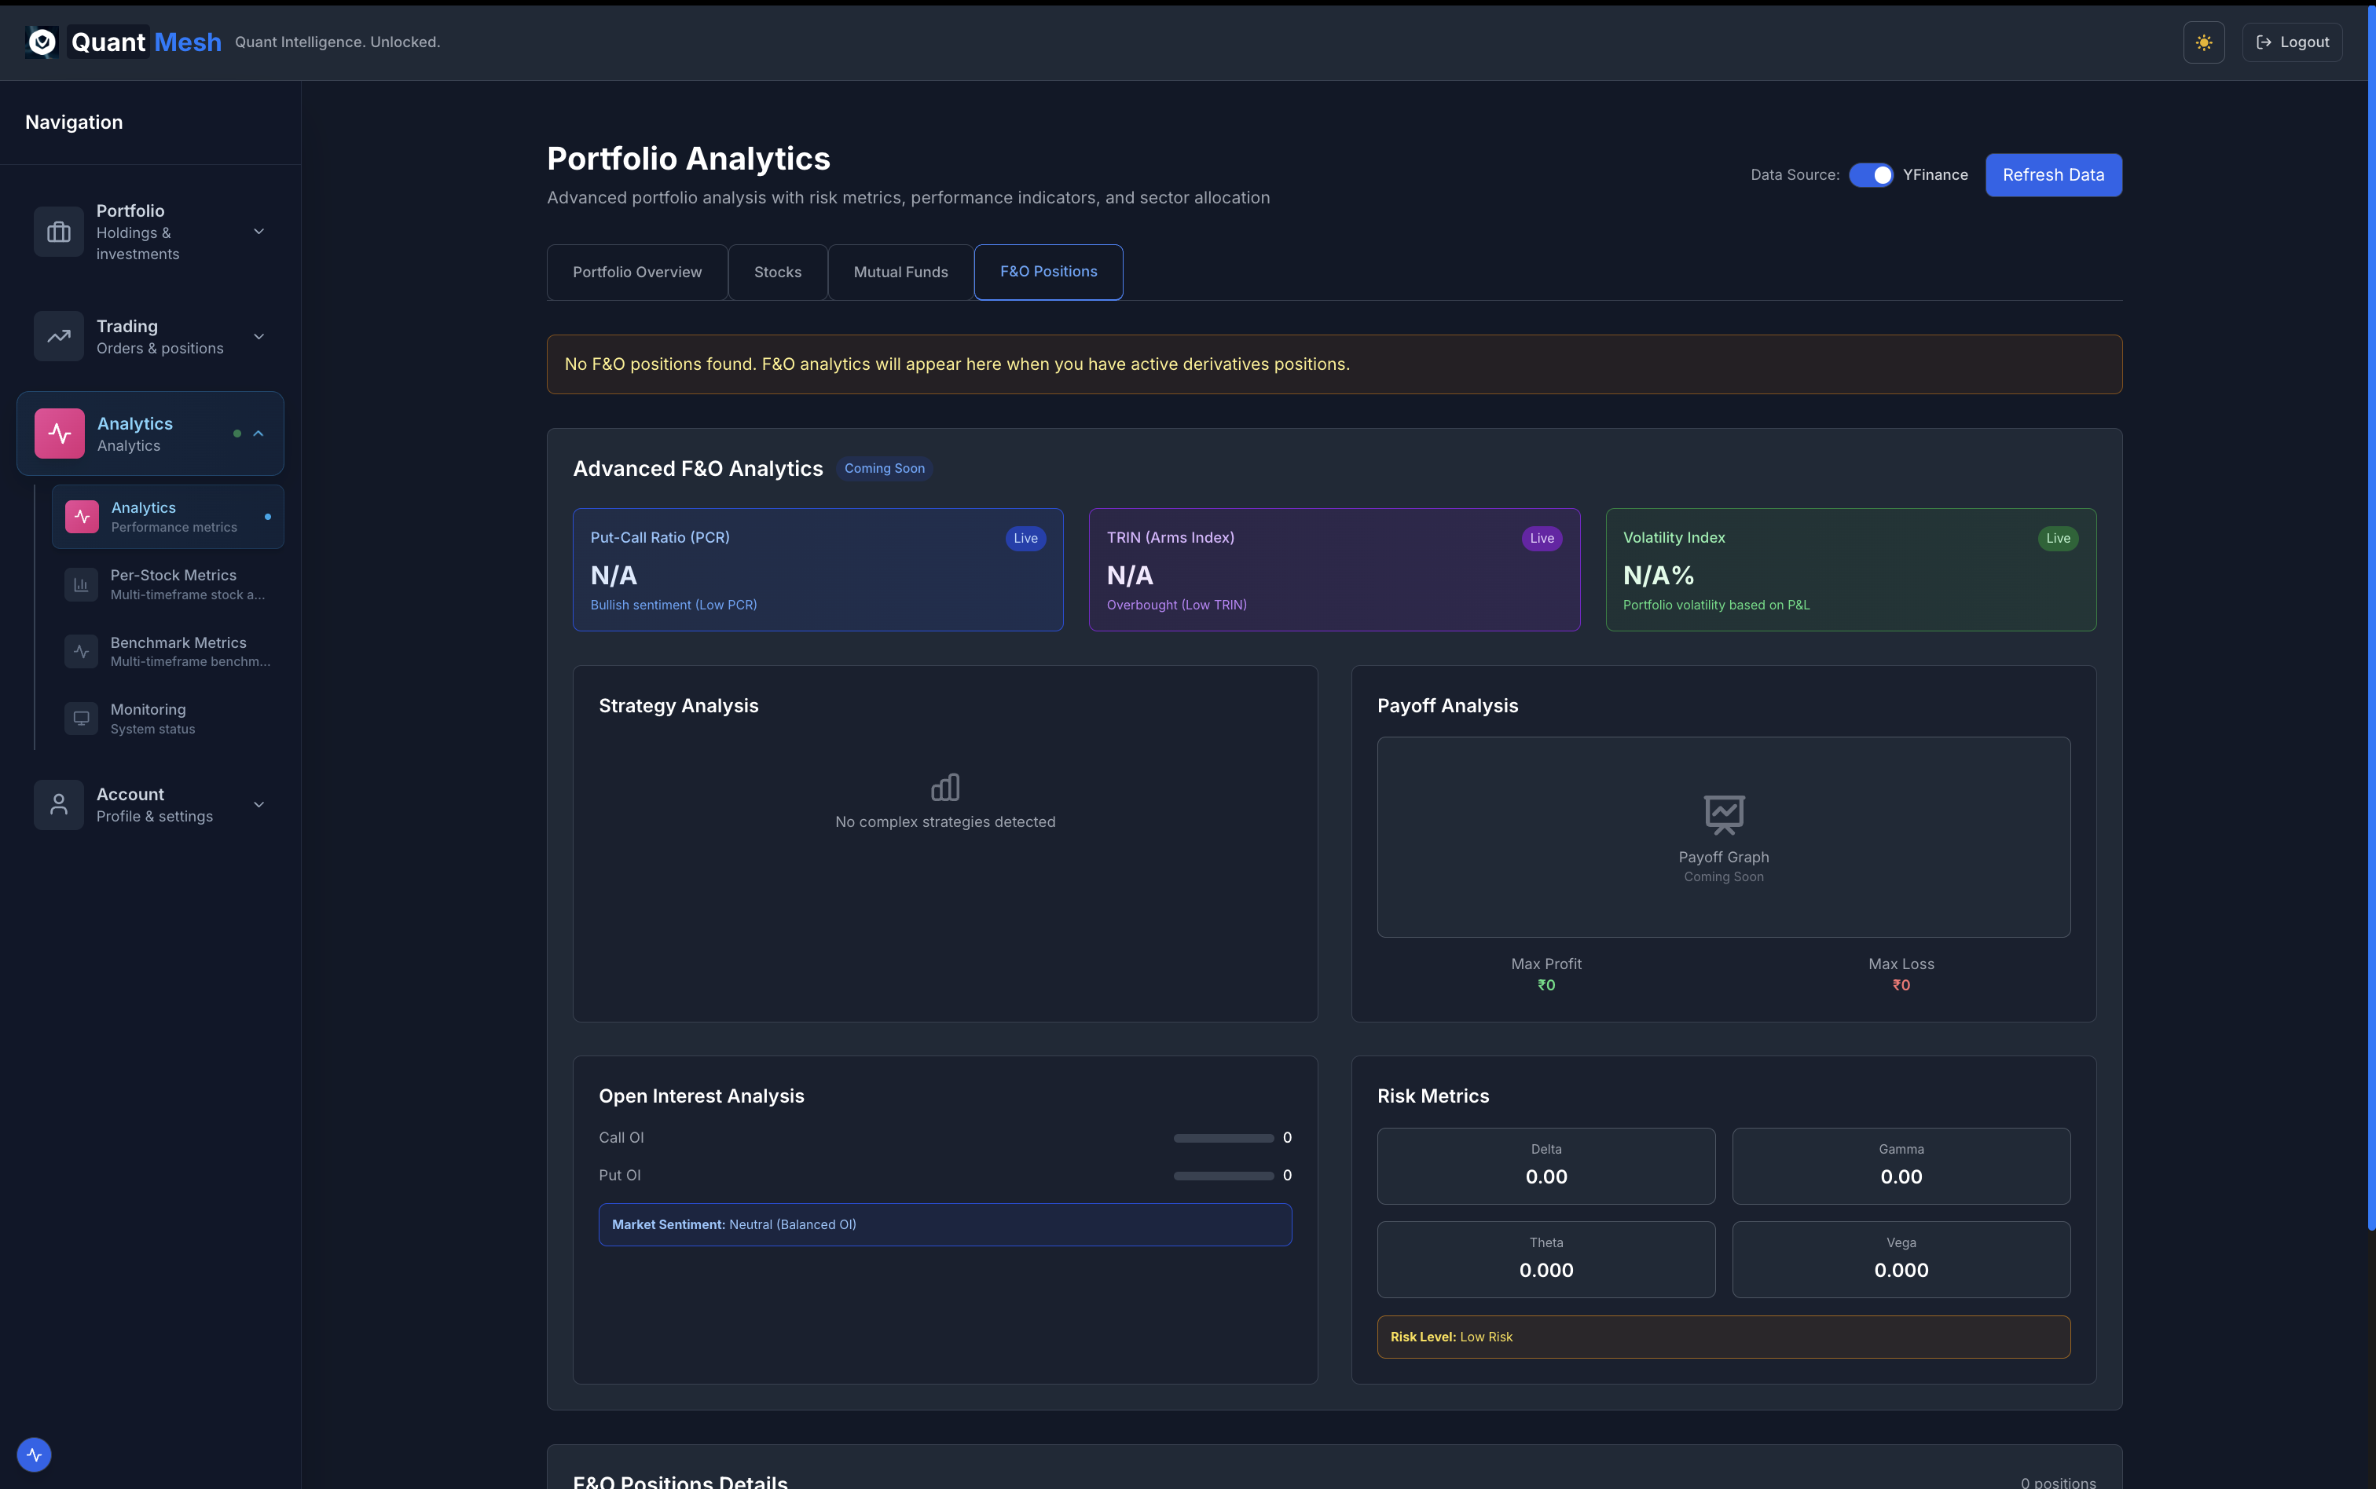Open the Portfolio holdings section via briefcase icon
The image size is (2376, 1489).
coord(58,232)
